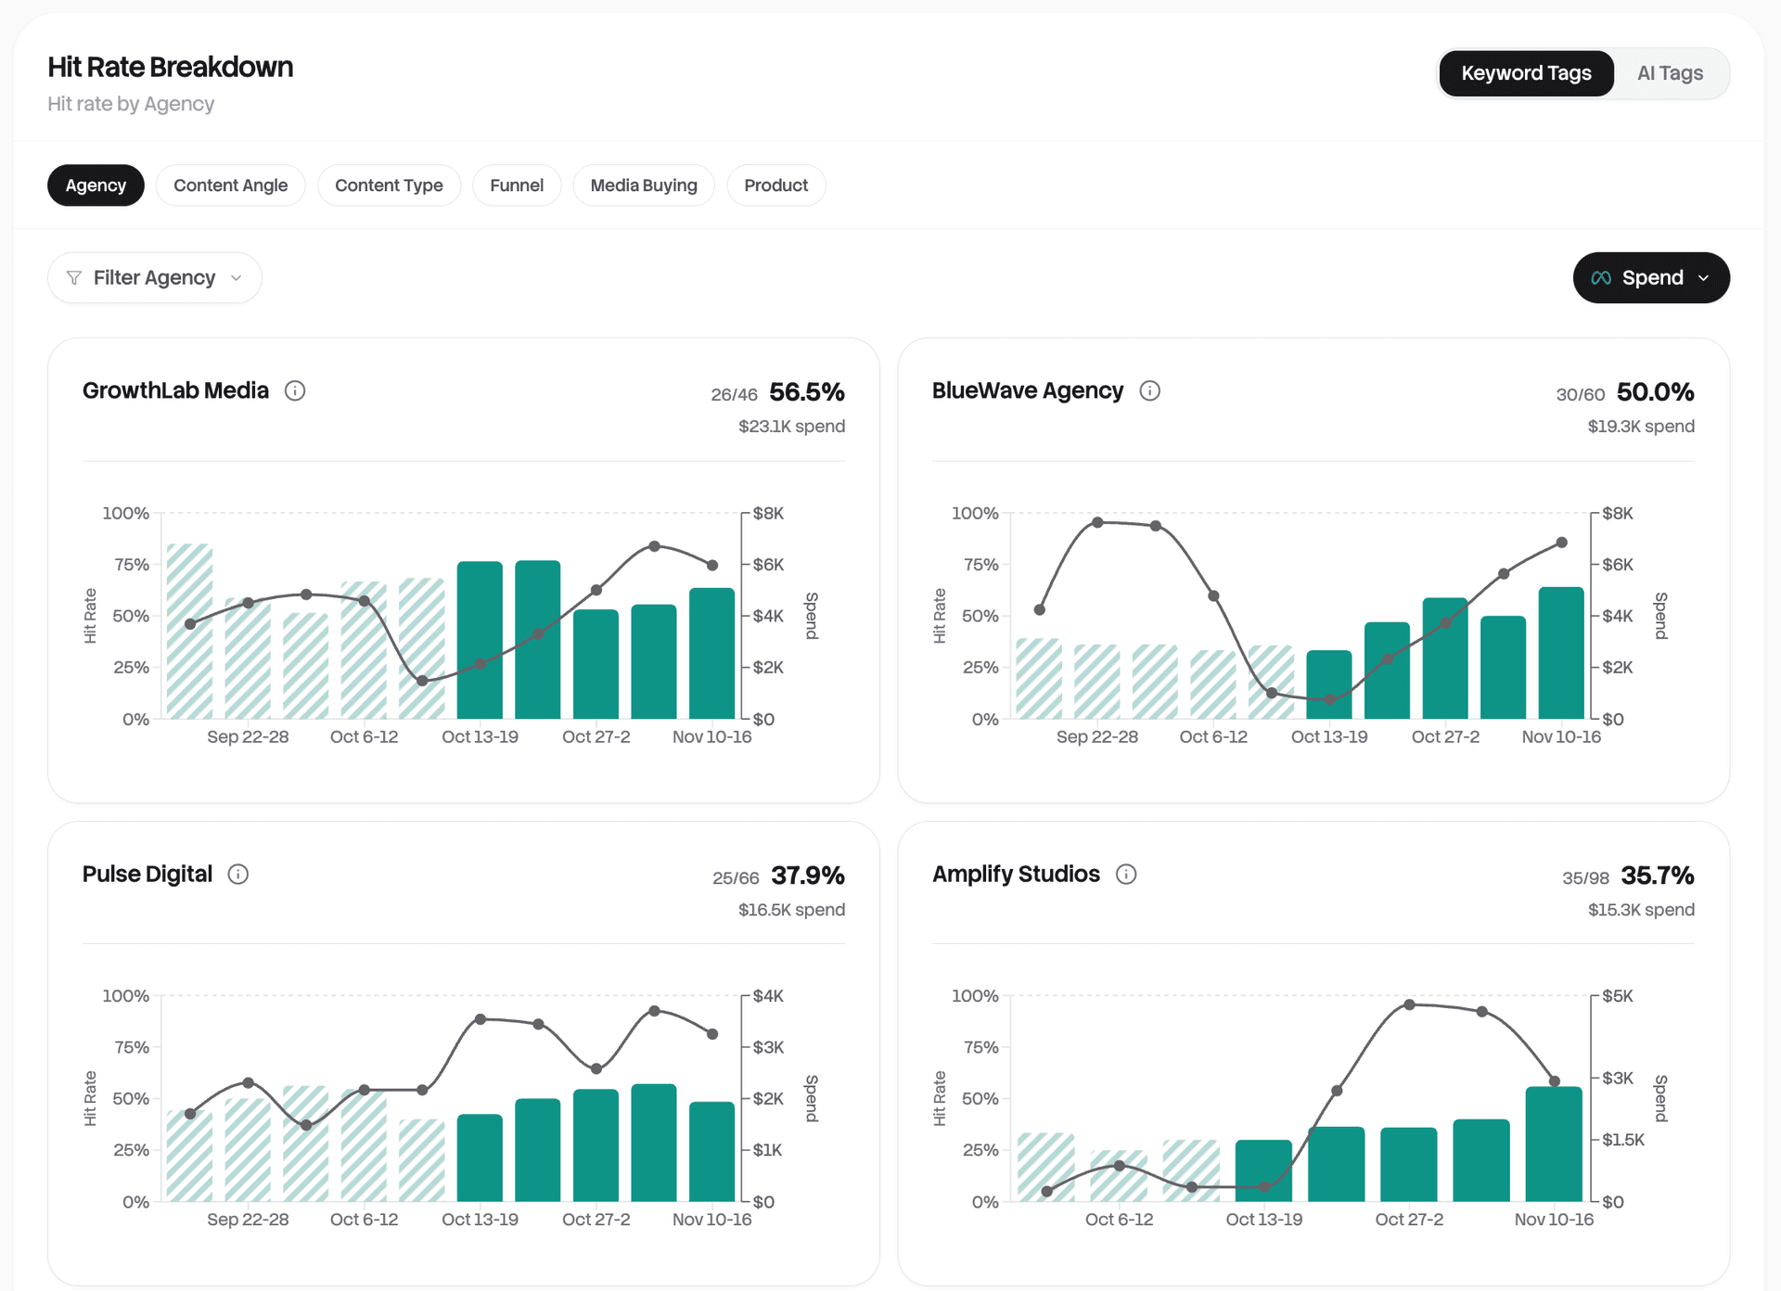Viewport: 1781px width, 1291px height.
Task: Click the funnel icon in Filter Agency
Action: point(74,277)
